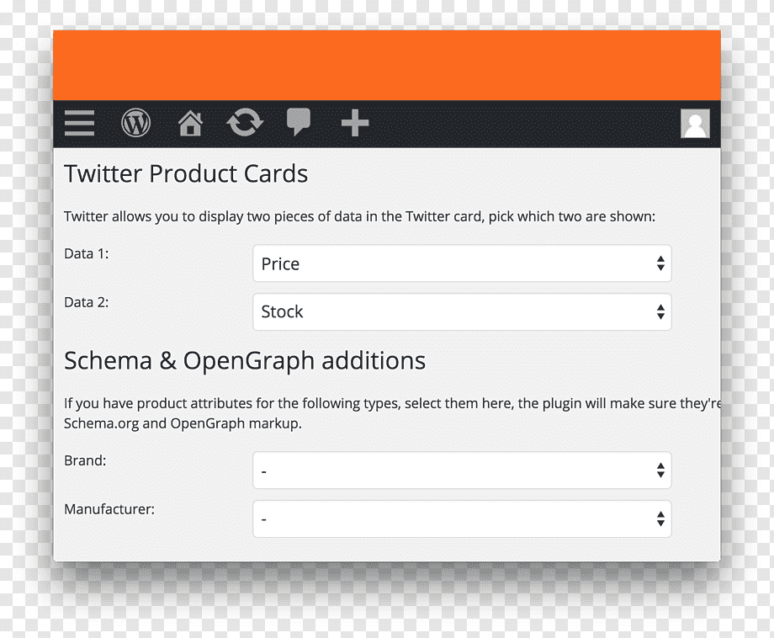Click the Data 2 label
Viewport: 774px width, 638px height.
pyautogui.click(x=87, y=301)
